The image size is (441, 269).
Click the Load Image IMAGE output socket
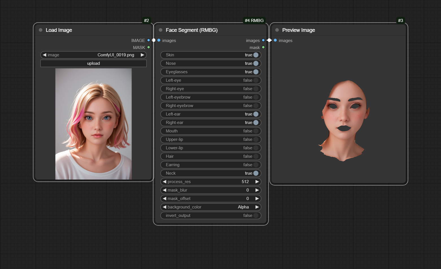click(149, 40)
